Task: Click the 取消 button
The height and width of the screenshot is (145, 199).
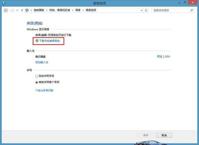Action: tap(164, 135)
